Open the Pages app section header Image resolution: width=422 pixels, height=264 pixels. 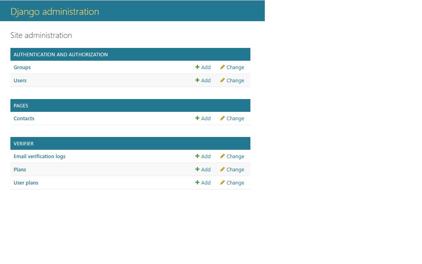click(21, 106)
